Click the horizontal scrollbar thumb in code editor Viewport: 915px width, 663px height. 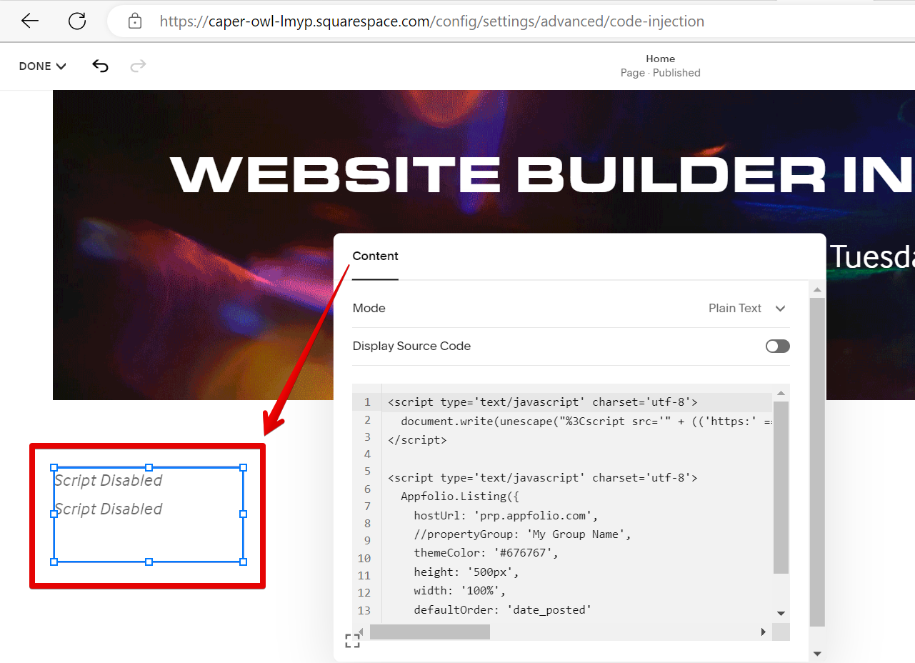click(429, 632)
